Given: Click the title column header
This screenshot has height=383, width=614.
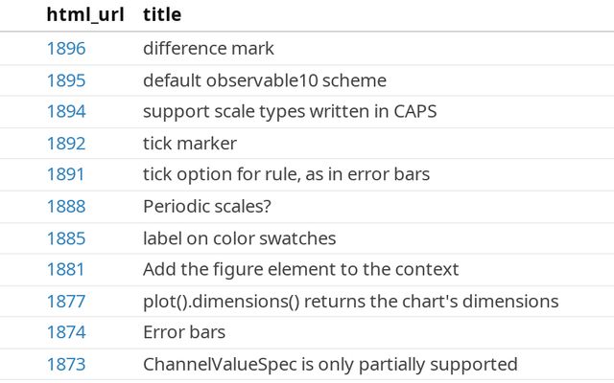Looking at the screenshot, I should 162,15.
